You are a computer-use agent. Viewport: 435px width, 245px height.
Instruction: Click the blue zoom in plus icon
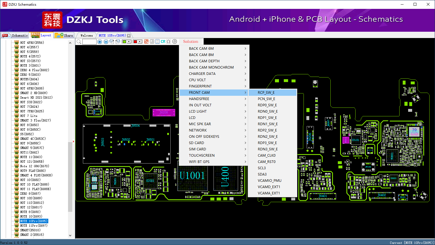(100, 42)
